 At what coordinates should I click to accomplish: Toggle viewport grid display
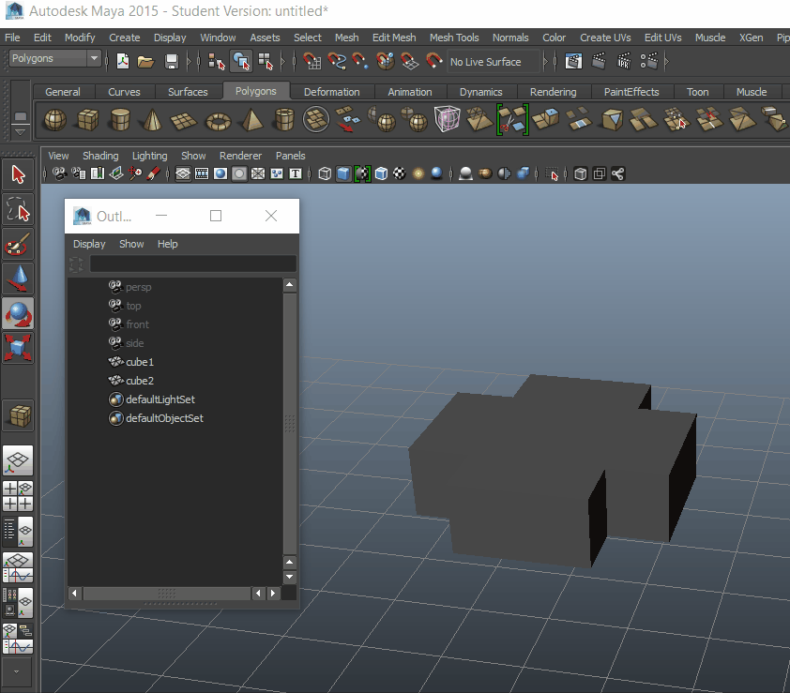pos(183,173)
